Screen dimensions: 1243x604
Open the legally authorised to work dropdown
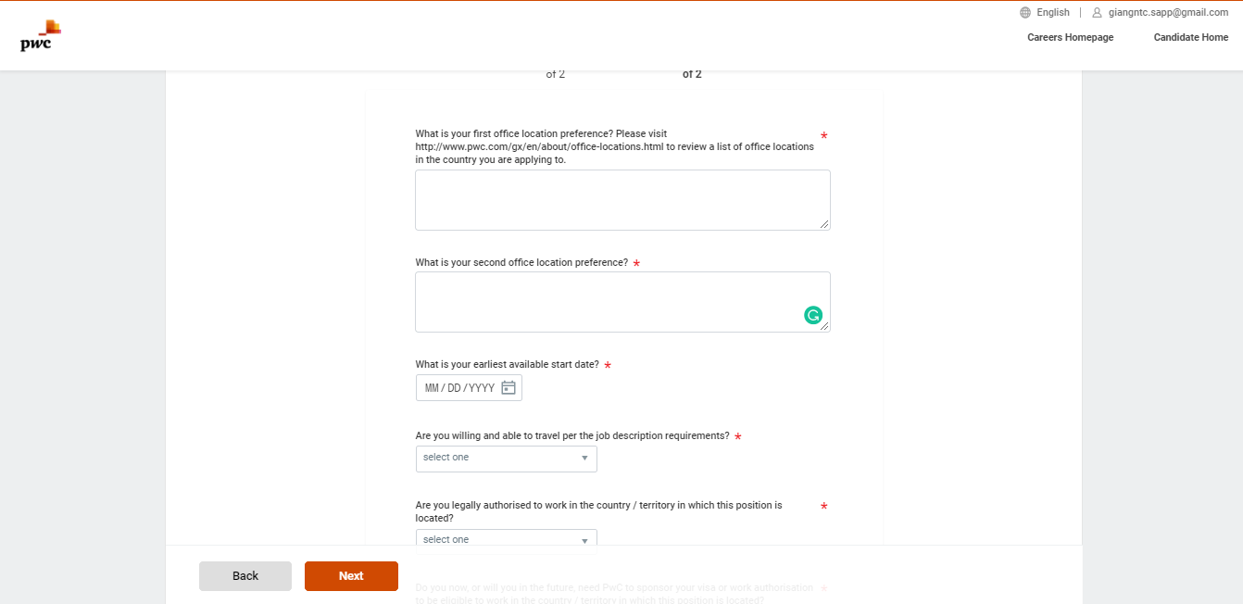pos(506,539)
